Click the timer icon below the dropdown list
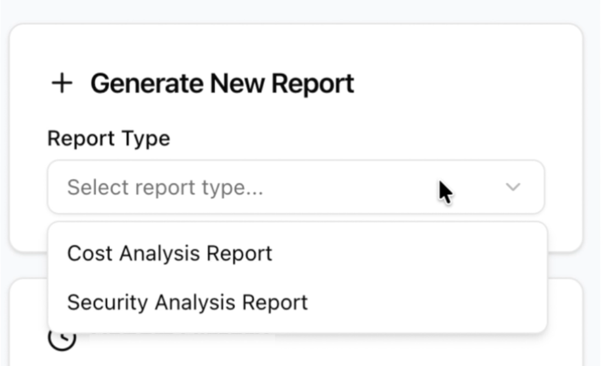The height and width of the screenshot is (366, 603). pyautogui.click(x=62, y=340)
